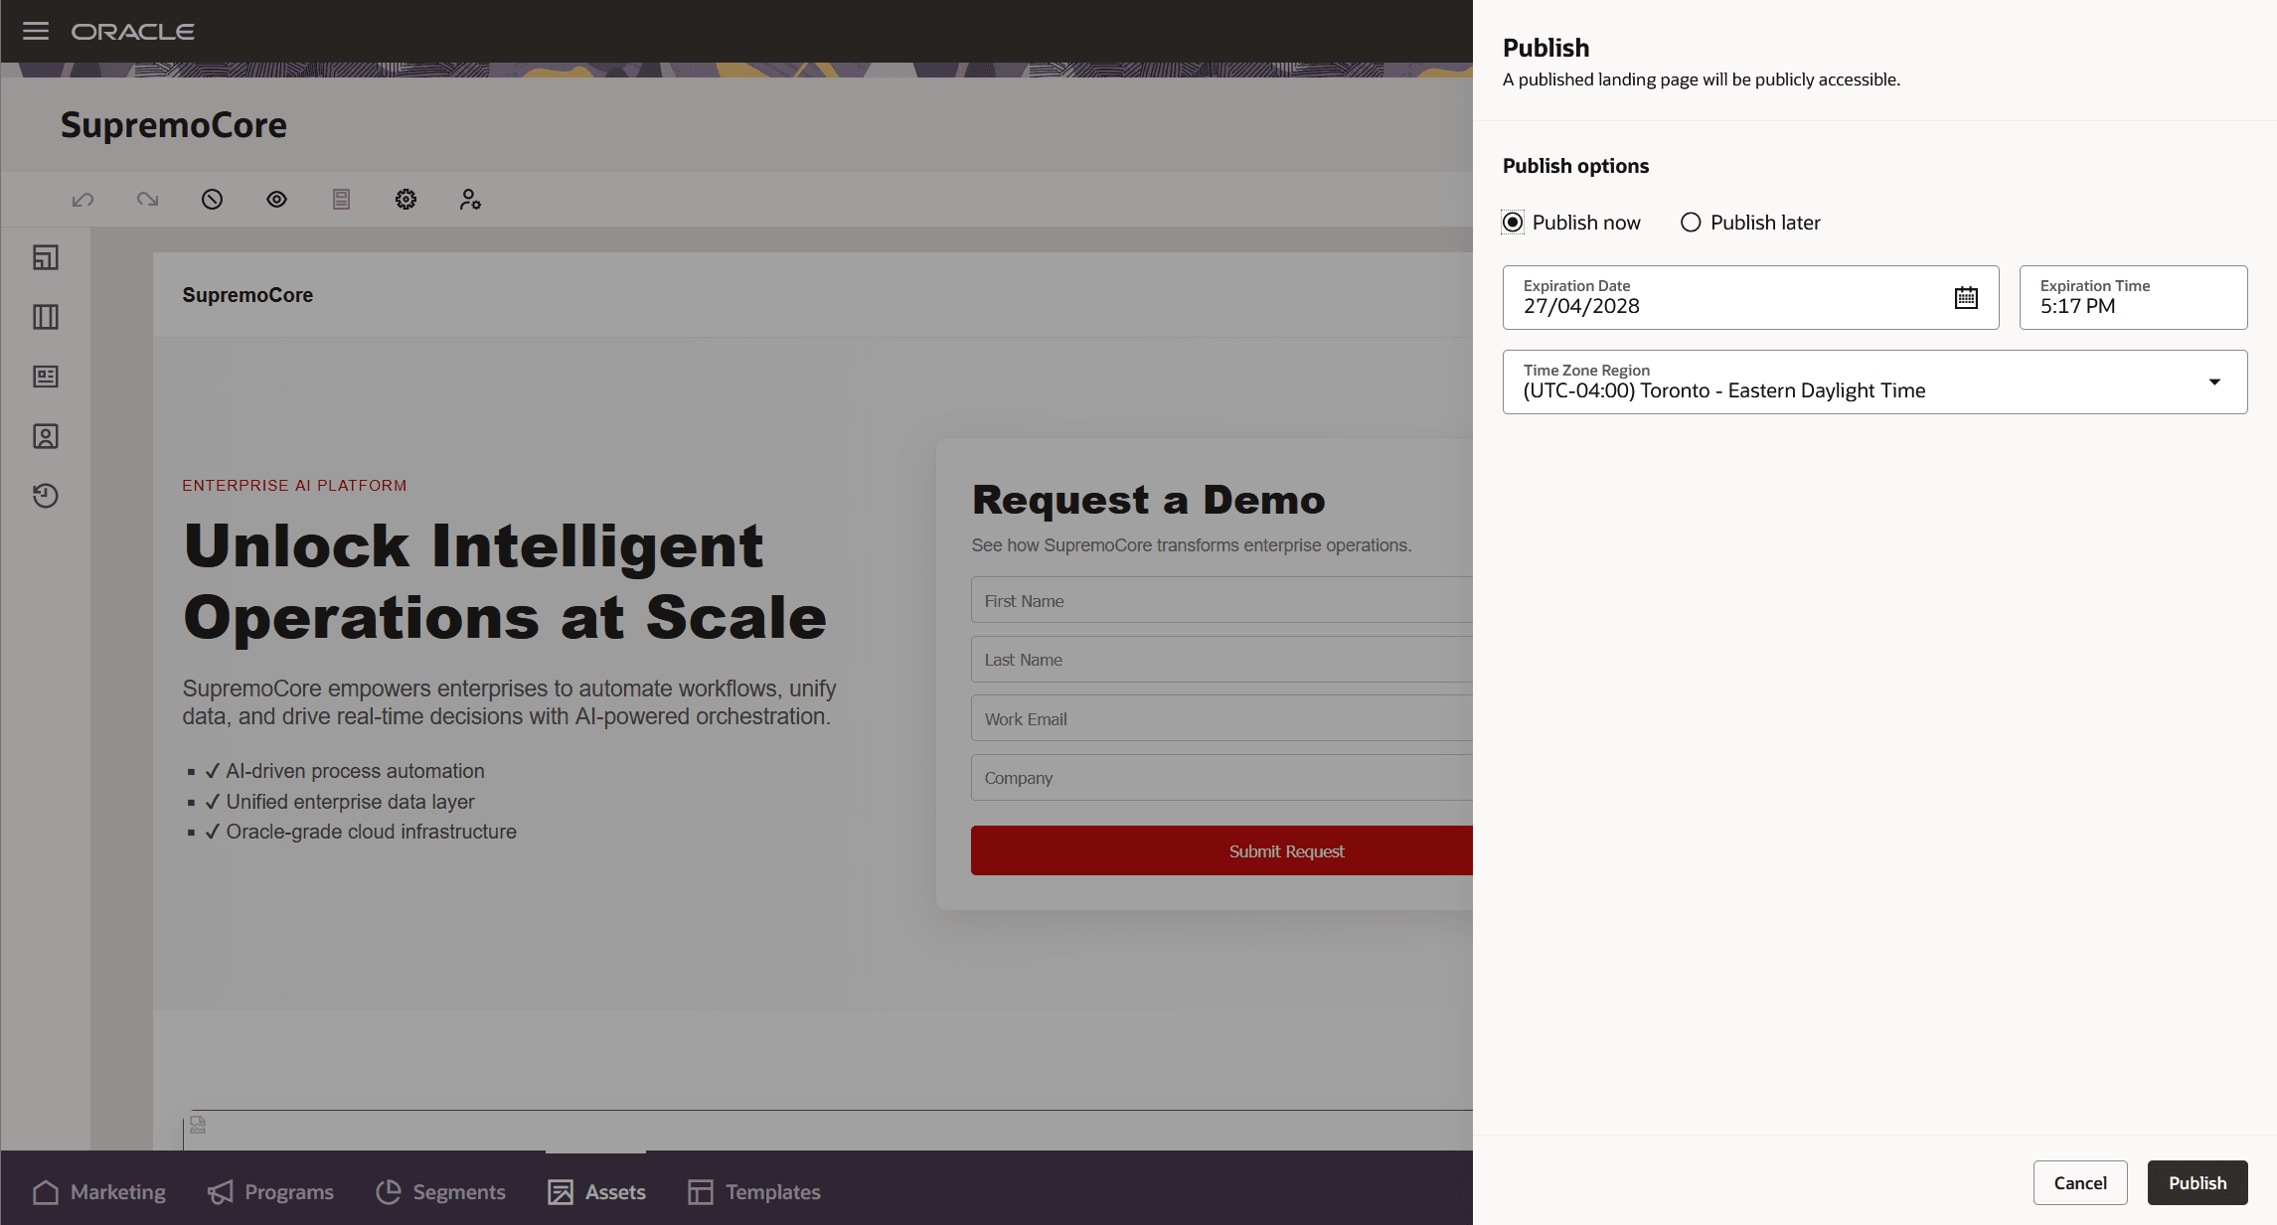The width and height of the screenshot is (2277, 1225).
Task: Click the Last Name form field
Action: [x=1222, y=659]
